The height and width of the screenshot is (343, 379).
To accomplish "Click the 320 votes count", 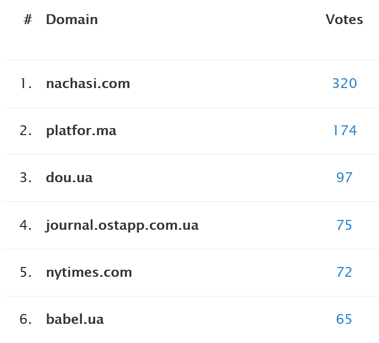I will pos(344,84).
